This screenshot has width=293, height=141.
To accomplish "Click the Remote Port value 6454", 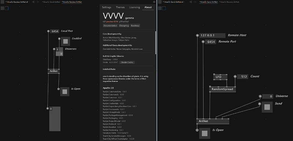I will click(x=211, y=42).
